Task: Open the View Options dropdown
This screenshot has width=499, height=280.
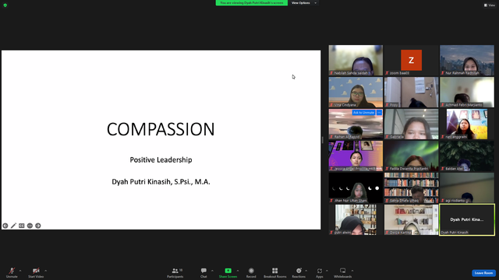Action: point(304,3)
